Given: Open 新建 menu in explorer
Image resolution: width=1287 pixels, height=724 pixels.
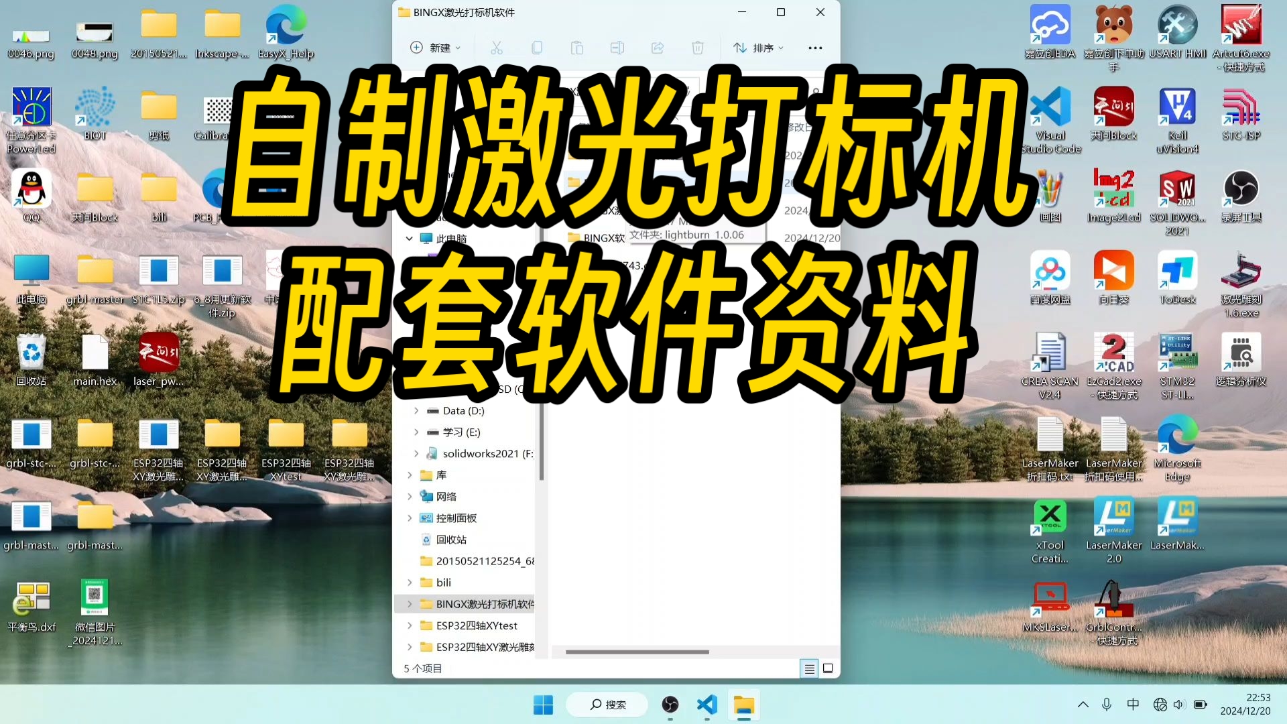Looking at the screenshot, I should click(x=436, y=47).
